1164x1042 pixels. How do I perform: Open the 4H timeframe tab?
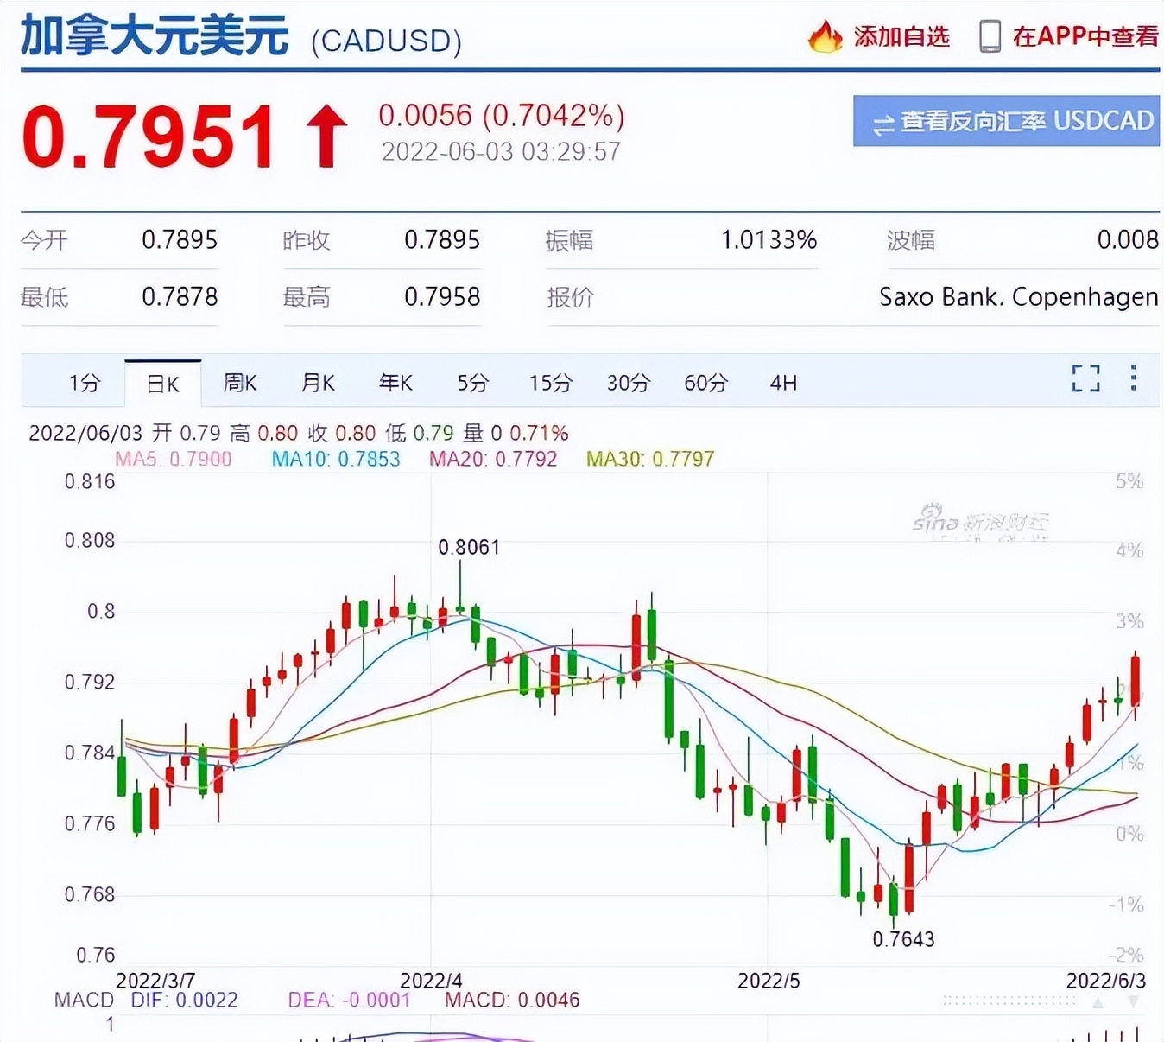[x=782, y=383]
